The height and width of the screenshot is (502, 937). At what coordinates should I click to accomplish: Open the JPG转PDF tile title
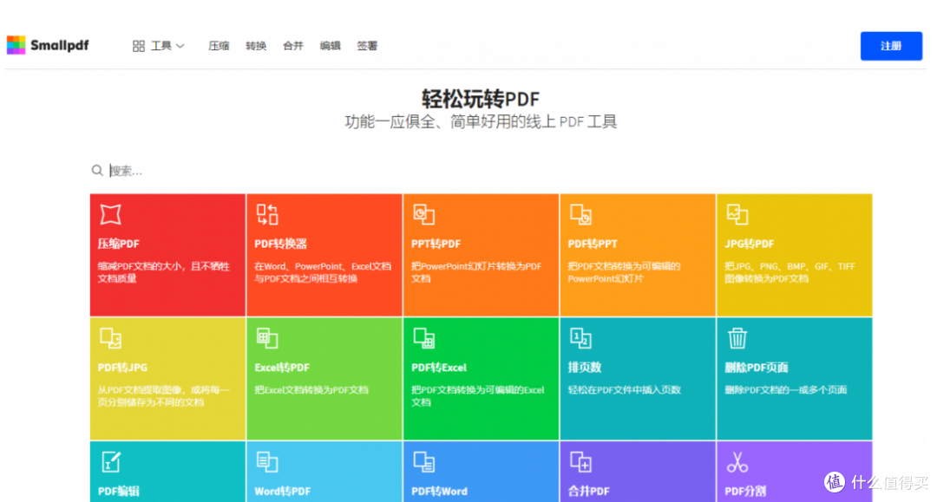point(749,244)
